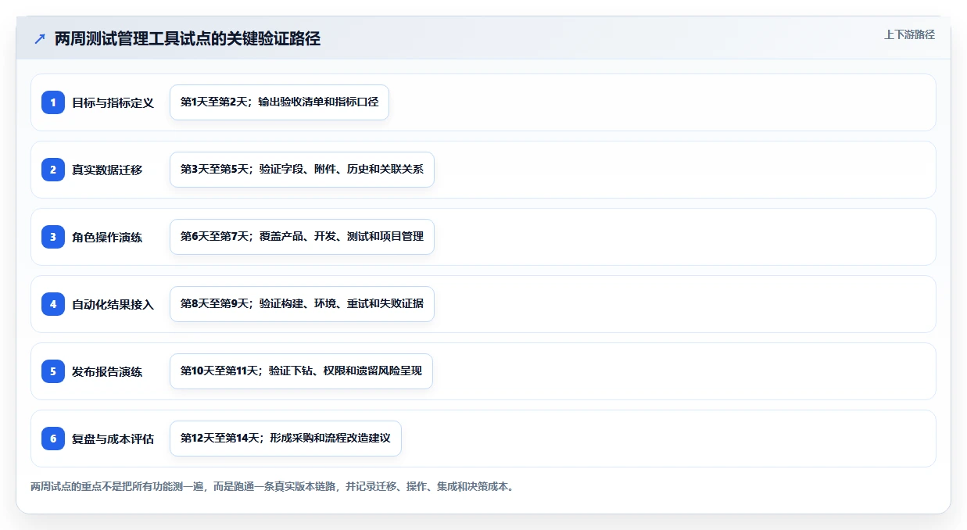The height and width of the screenshot is (530, 967).
Task: Open the 第6天至第7天 detail box
Action: (302, 237)
